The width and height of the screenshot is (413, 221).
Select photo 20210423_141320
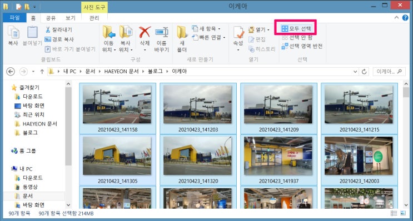point(198,160)
